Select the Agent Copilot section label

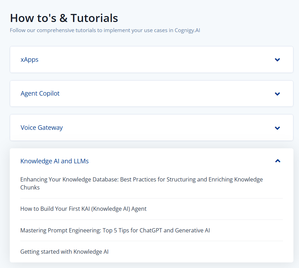pos(40,94)
